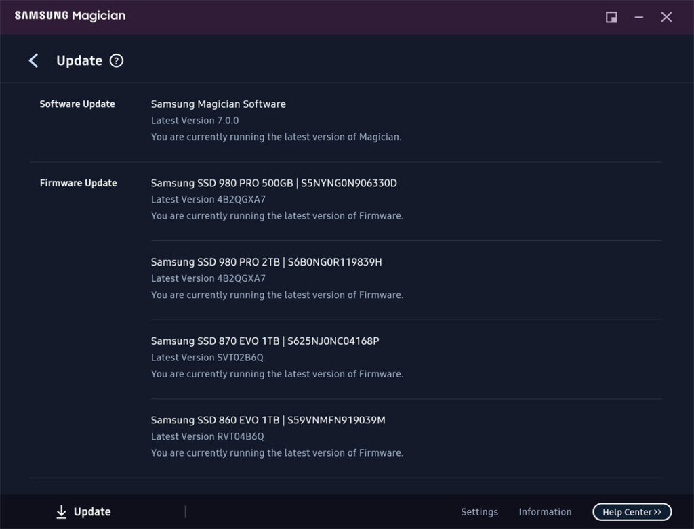Minimize the Samsung Magician window
This screenshot has height=529, width=694.
pyautogui.click(x=639, y=17)
